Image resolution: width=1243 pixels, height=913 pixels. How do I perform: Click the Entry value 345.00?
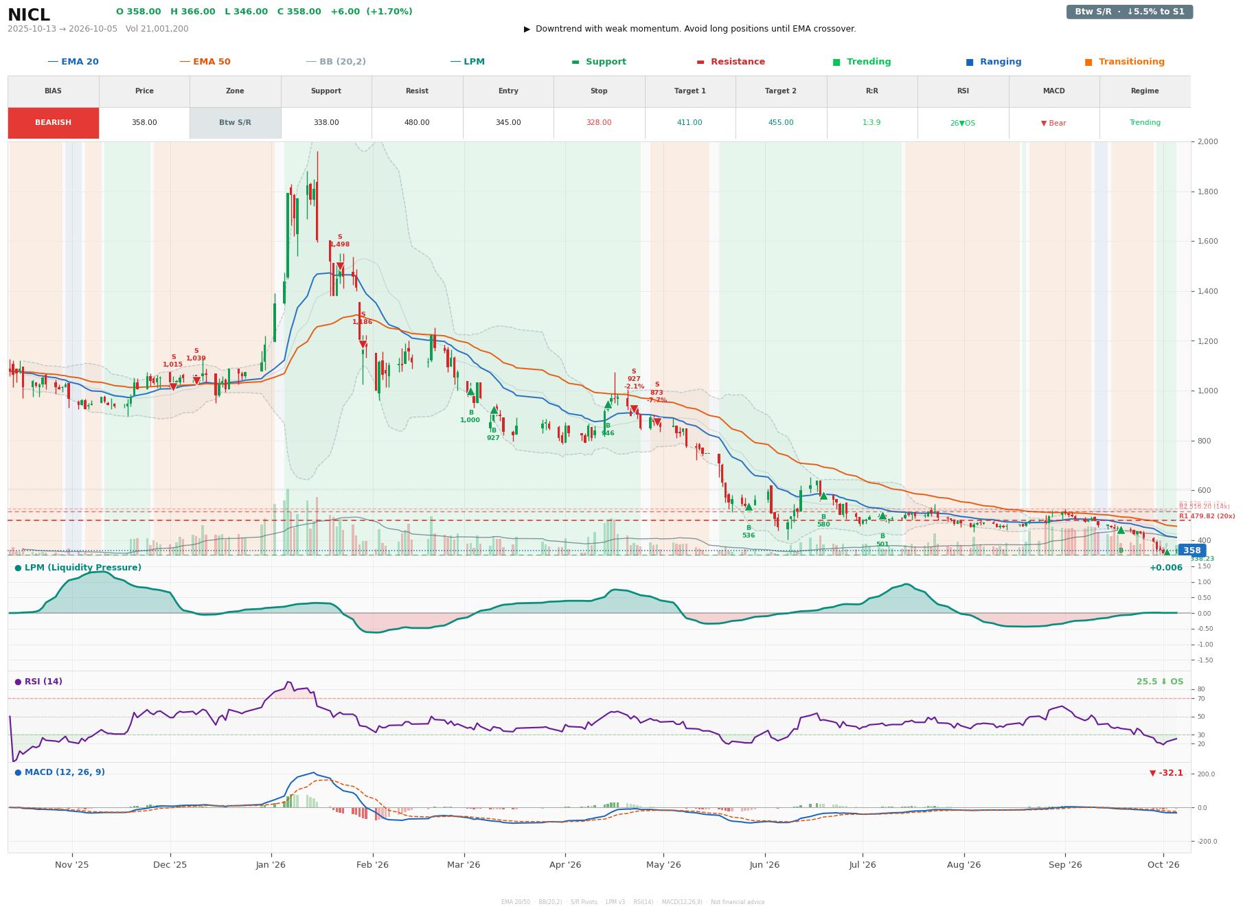508,123
